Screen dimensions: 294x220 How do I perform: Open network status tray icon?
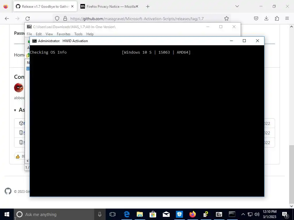pos(250,214)
